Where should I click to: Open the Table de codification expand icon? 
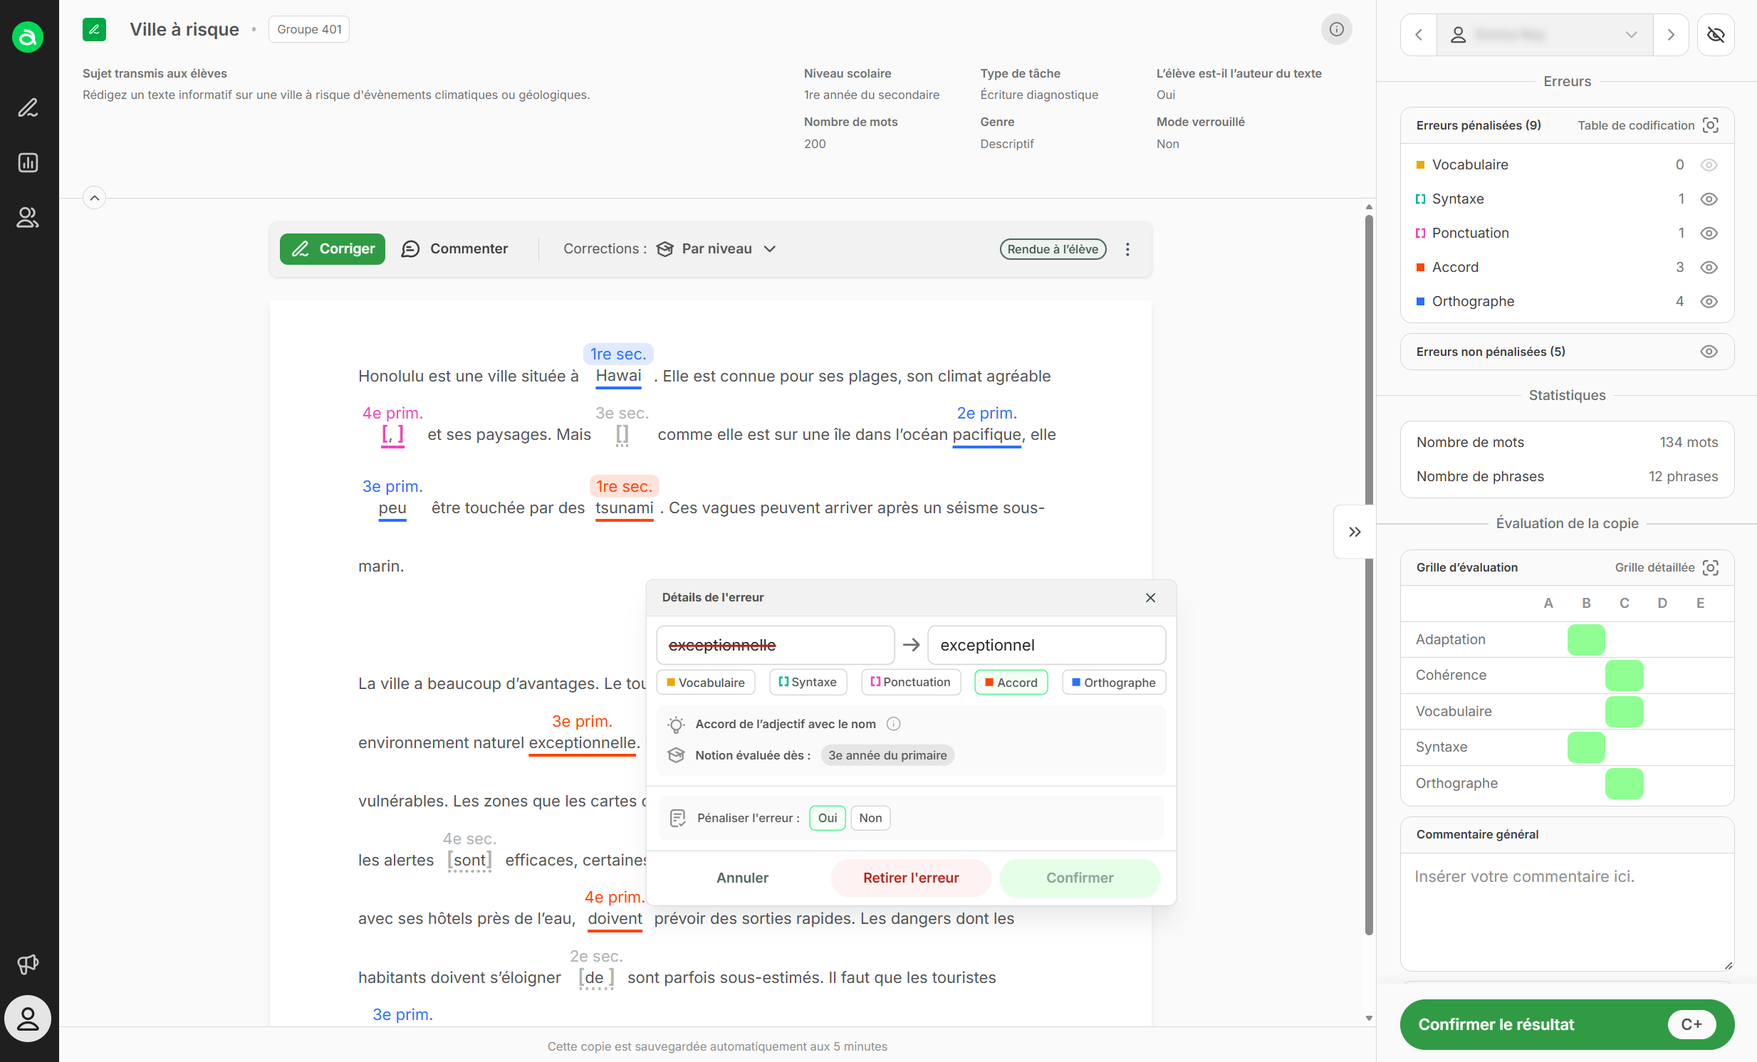(1711, 125)
